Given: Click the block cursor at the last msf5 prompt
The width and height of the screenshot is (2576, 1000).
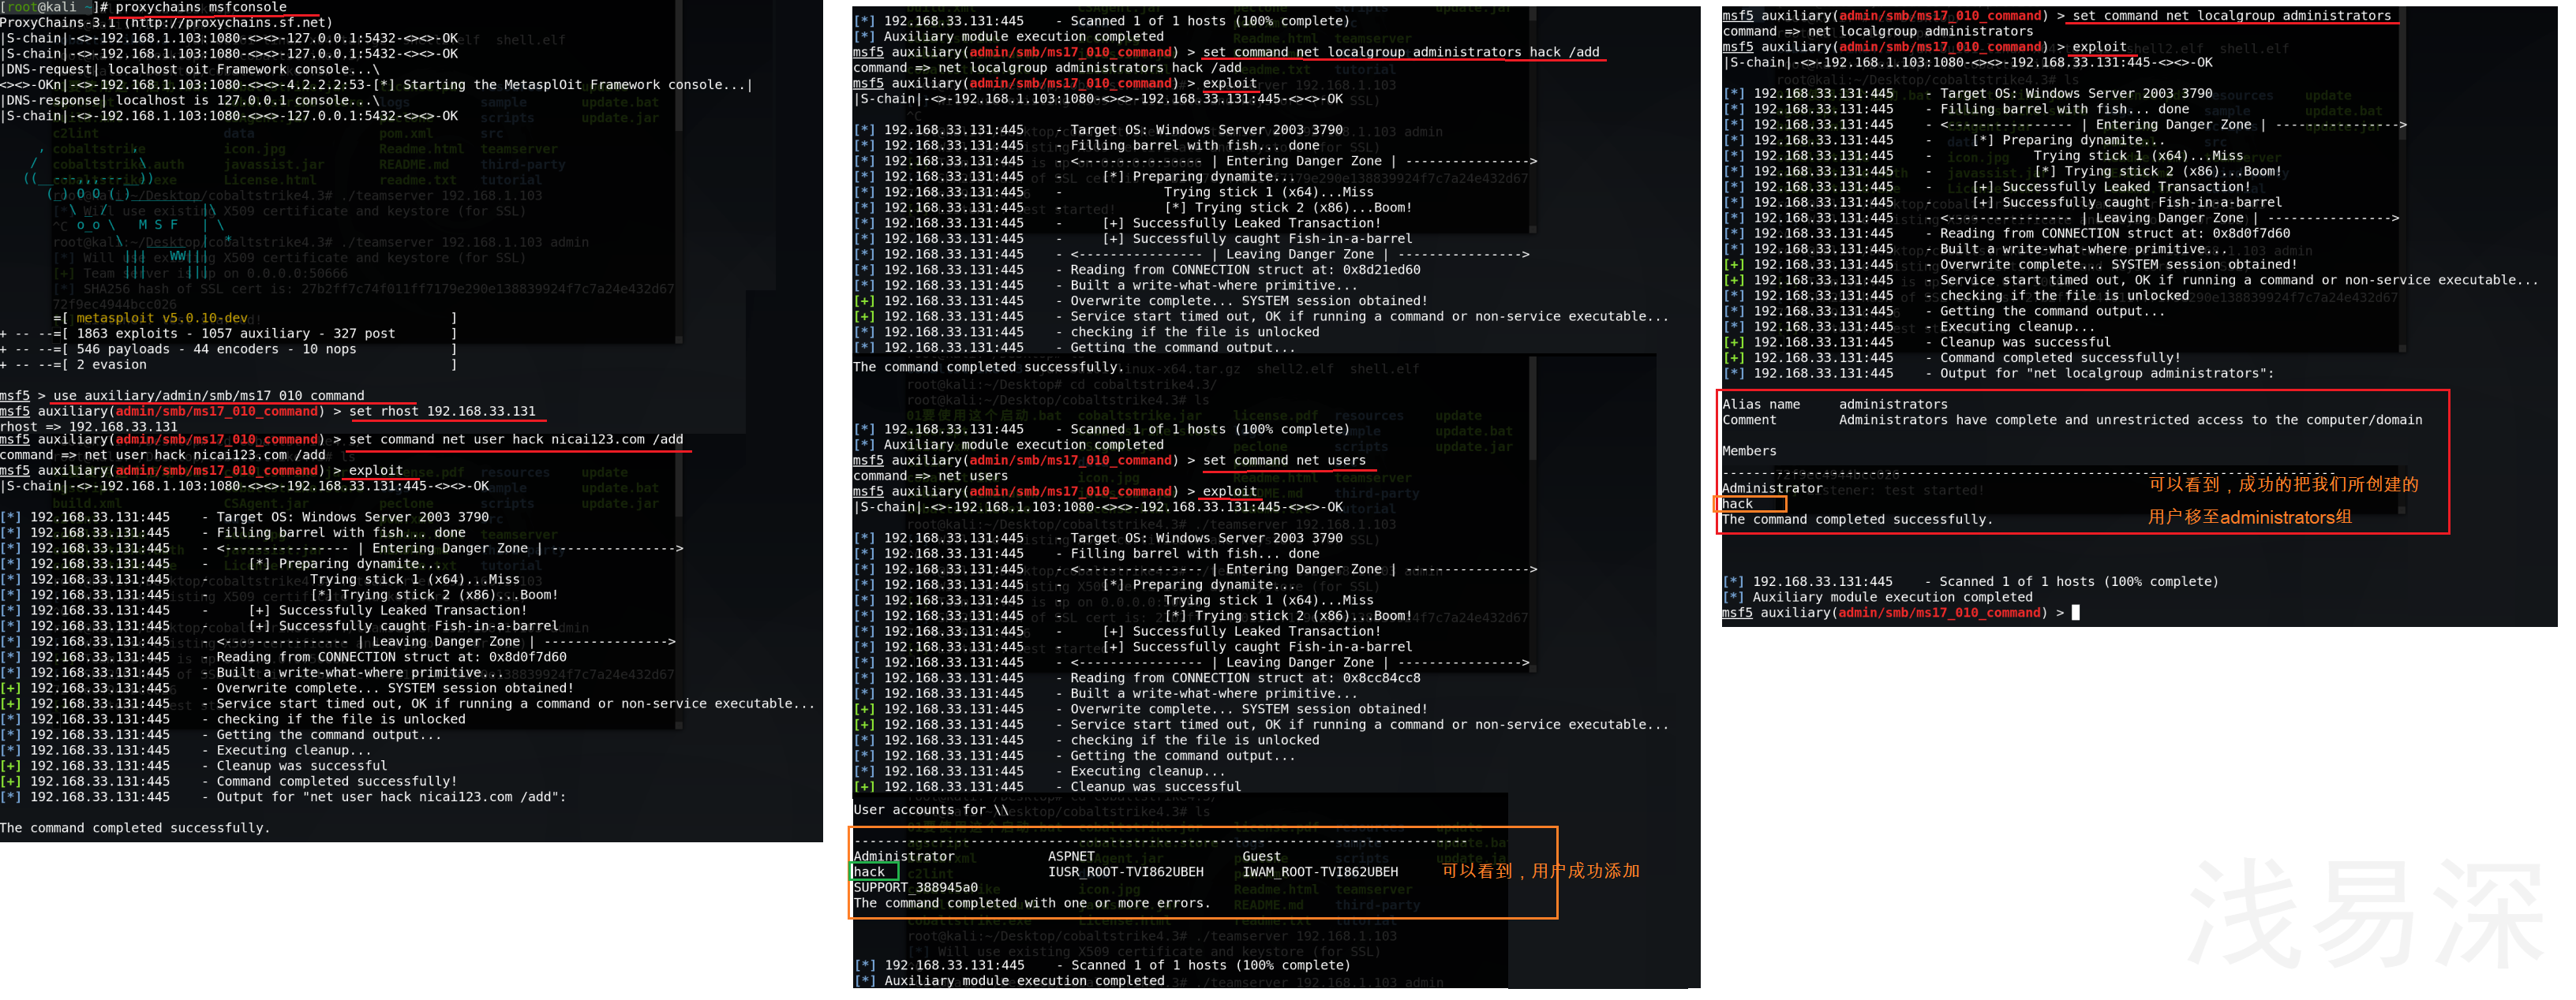Looking at the screenshot, I should (x=2076, y=613).
